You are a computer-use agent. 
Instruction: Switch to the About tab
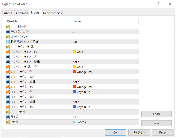(8, 13)
